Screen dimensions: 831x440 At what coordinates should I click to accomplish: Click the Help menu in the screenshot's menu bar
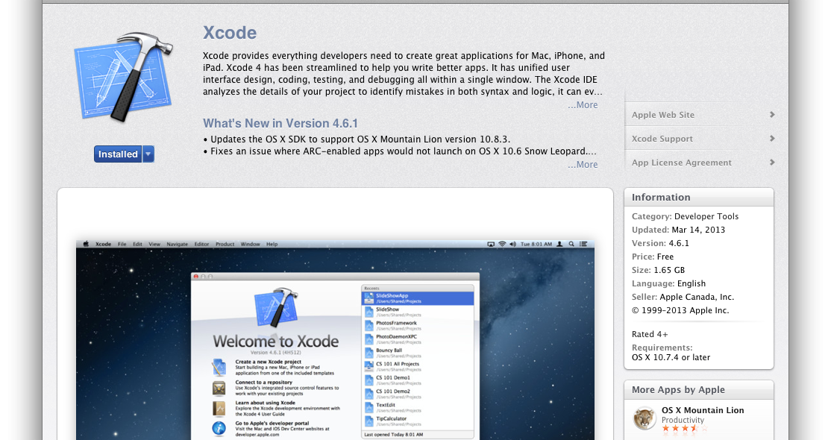point(272,244)
